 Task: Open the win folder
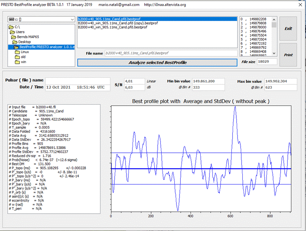[x=21, y=62]
